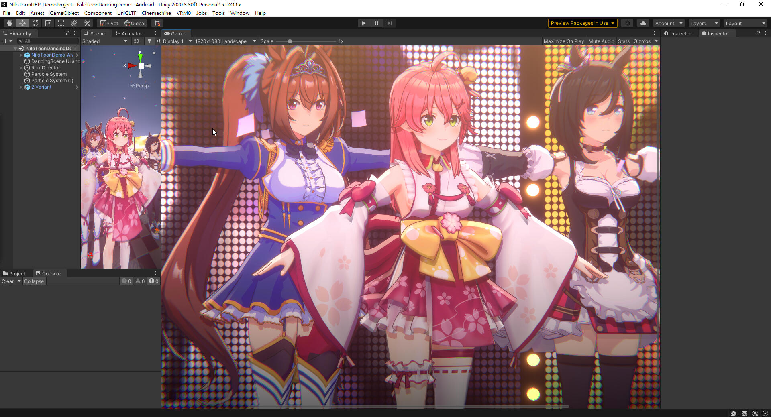This screenshot has height=417, width=771.
Task: Open the Clear options dropdown arrow
Action: (x=19, y=281)
